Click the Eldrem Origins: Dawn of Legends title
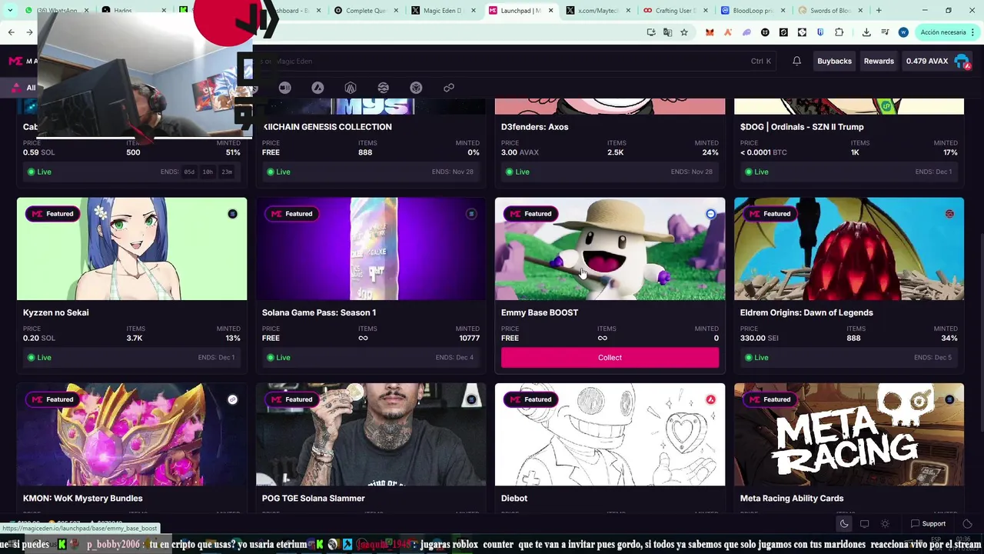984x554 pixels. point(806,312)
